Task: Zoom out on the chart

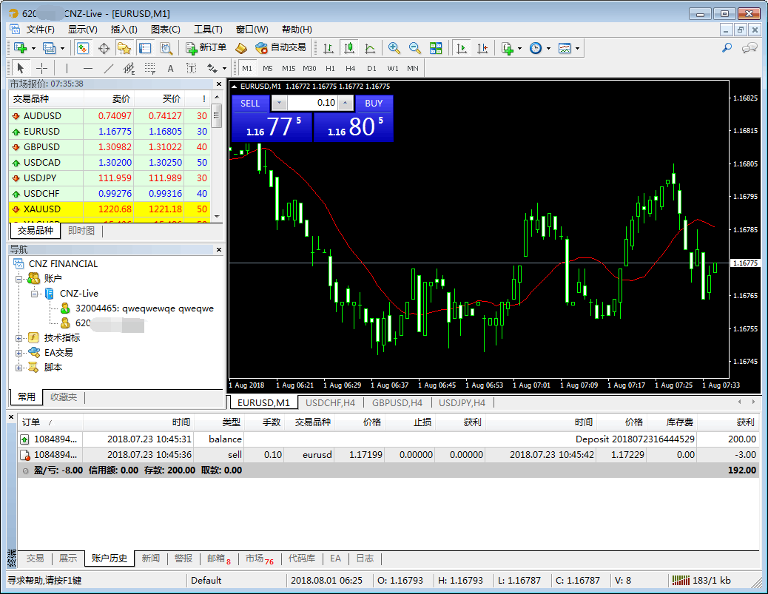Action: click(x=415, y=48)
